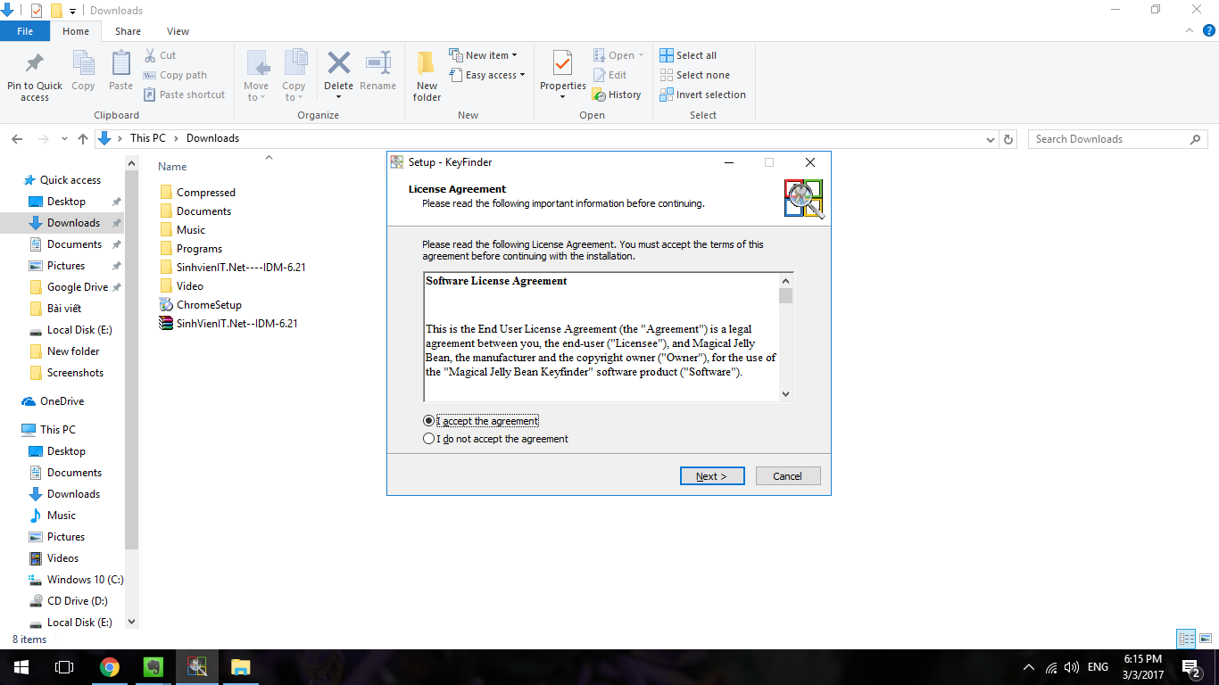Select the Cut scissors command
This screenshot has height=685, width=1219.
pyautogui.click(x=161, y=55)
